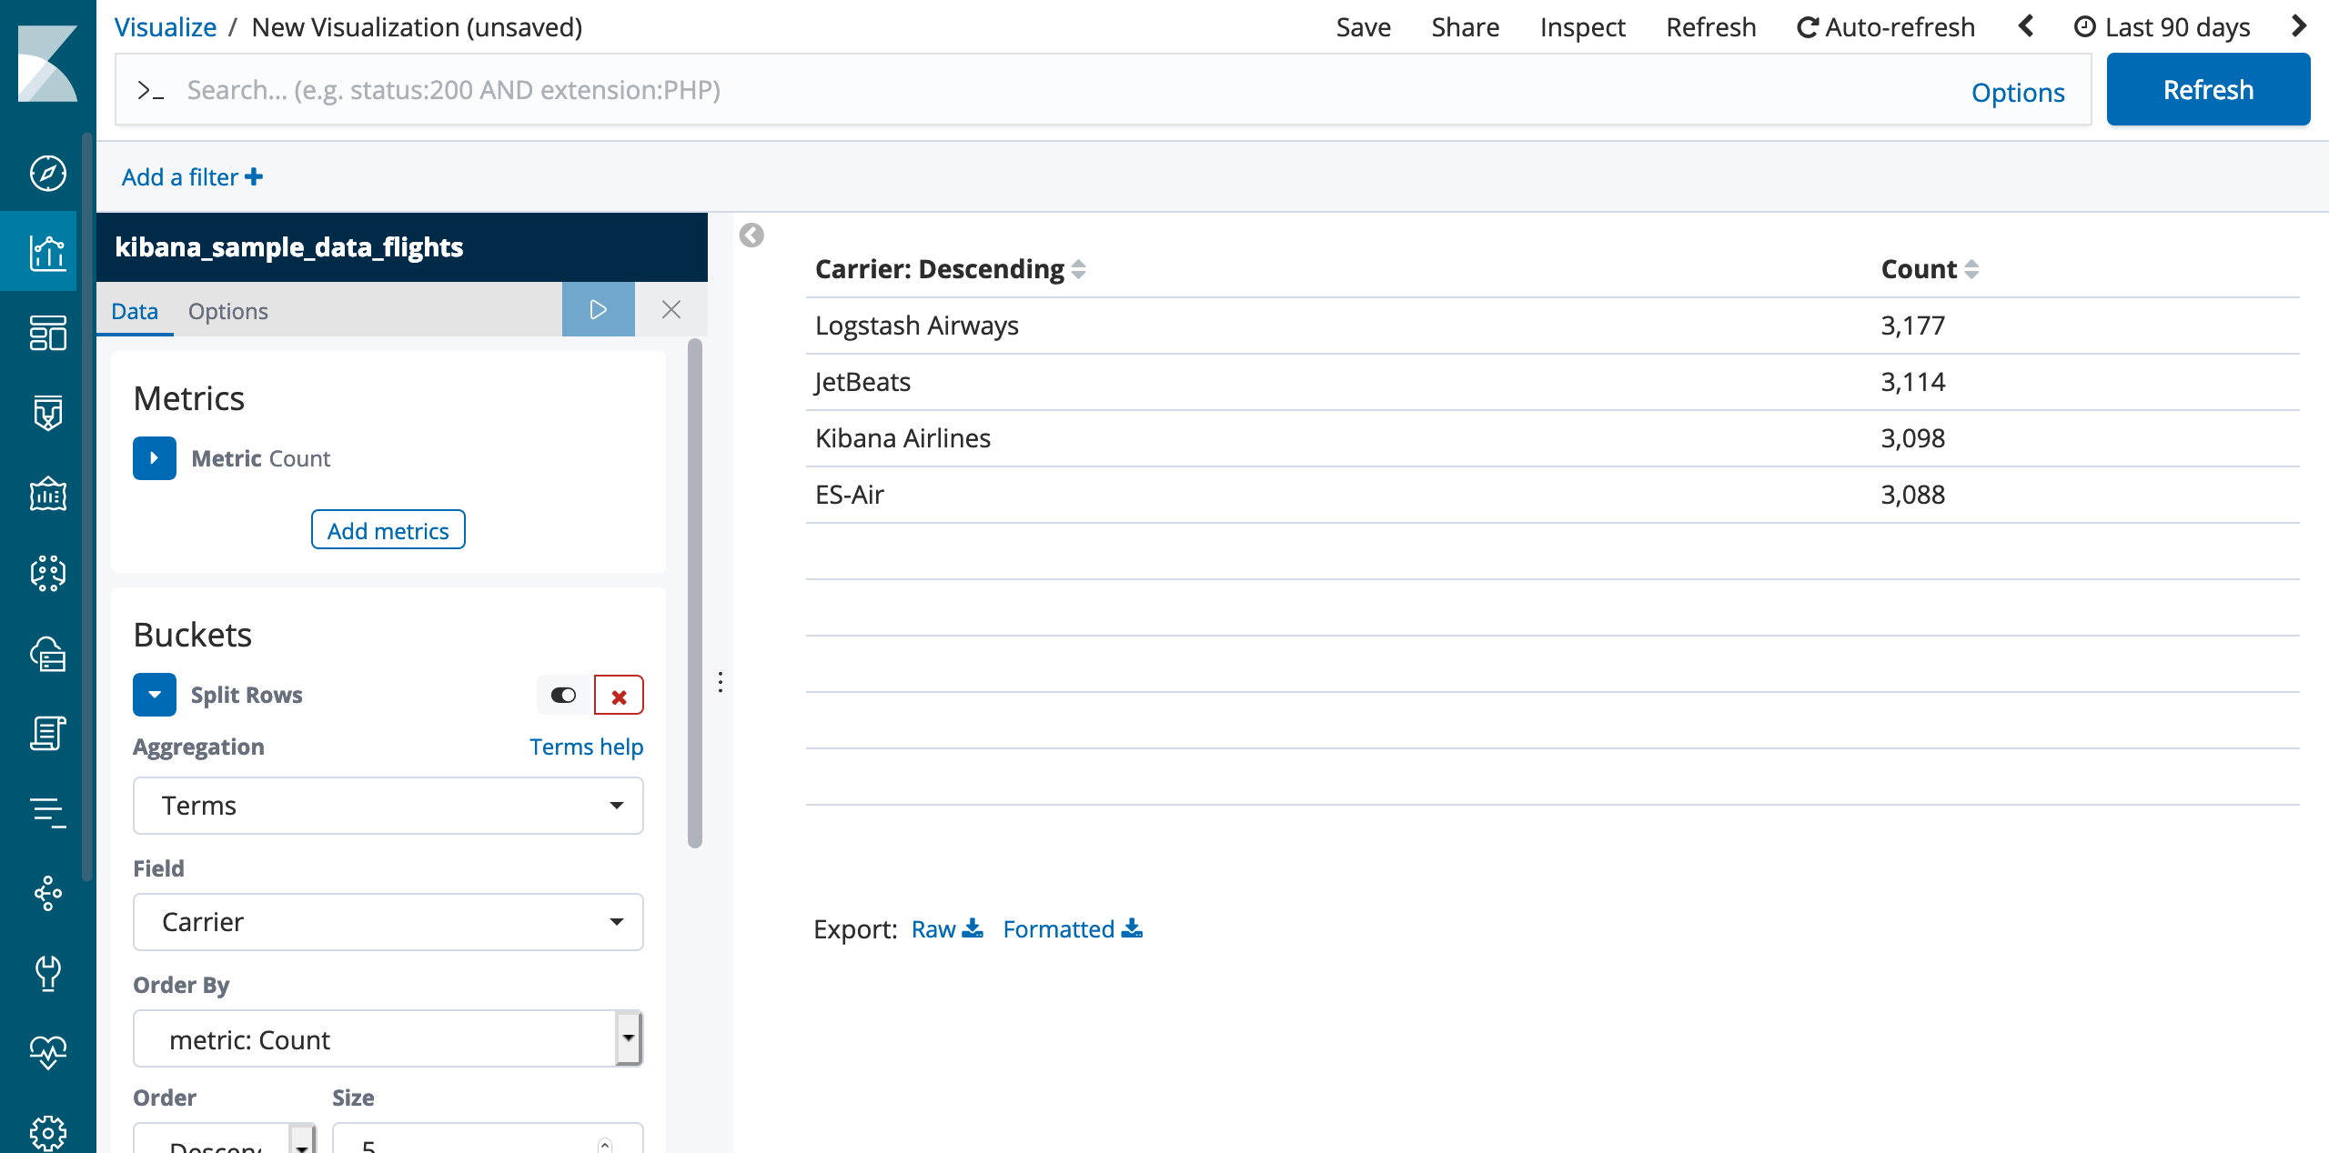The height and width of the screenshot is (1153, 2329).
Task: Toggle the Split Rows aggregation switch
Action: 563,696
